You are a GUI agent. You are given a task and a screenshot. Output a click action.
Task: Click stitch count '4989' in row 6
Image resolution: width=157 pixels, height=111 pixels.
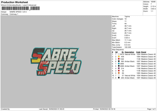click(122, 66)
